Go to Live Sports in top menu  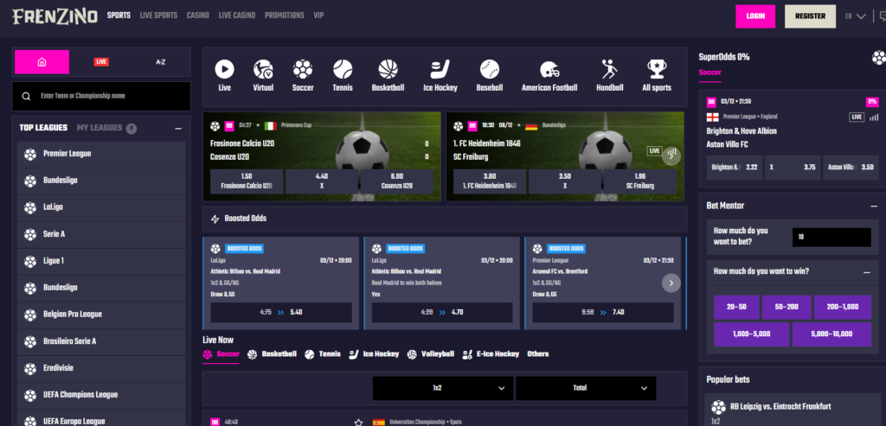(x=158, y=16)
